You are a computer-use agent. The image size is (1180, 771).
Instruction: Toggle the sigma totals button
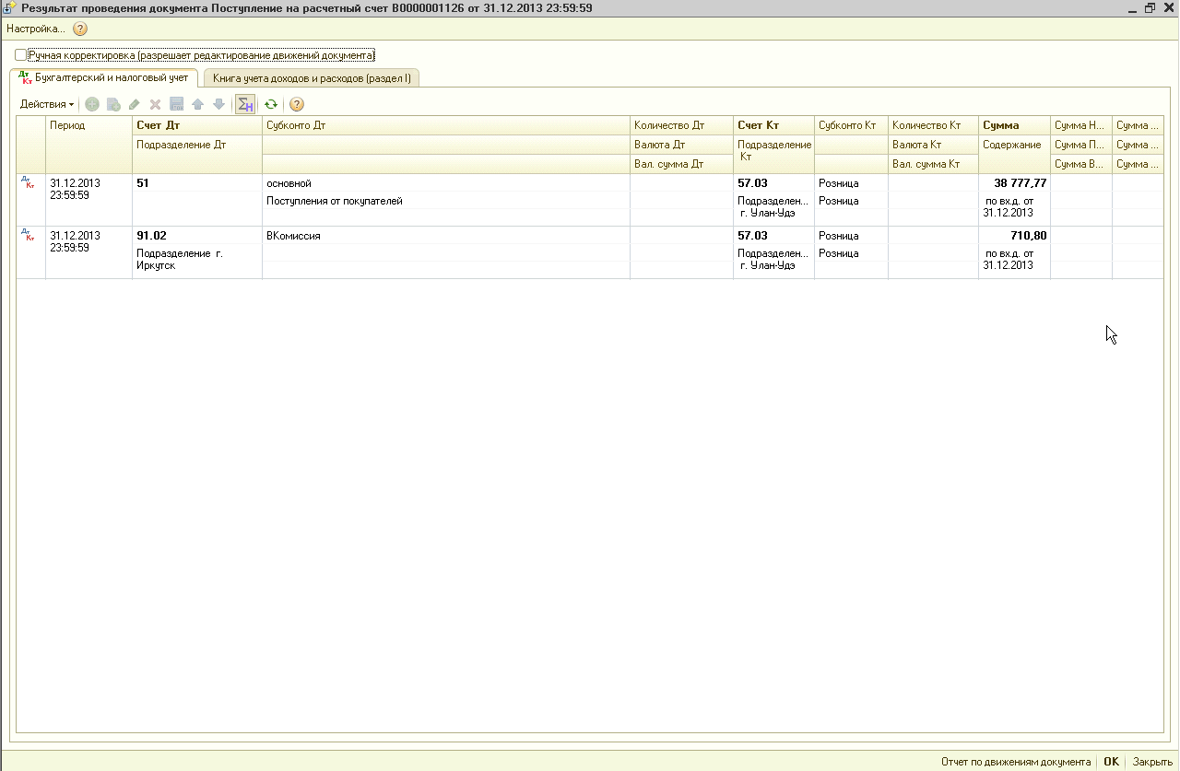click(x=245, y=105)
